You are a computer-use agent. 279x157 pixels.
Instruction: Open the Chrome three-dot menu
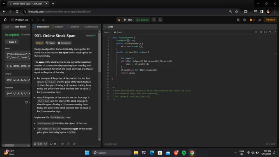click(275, 11)
